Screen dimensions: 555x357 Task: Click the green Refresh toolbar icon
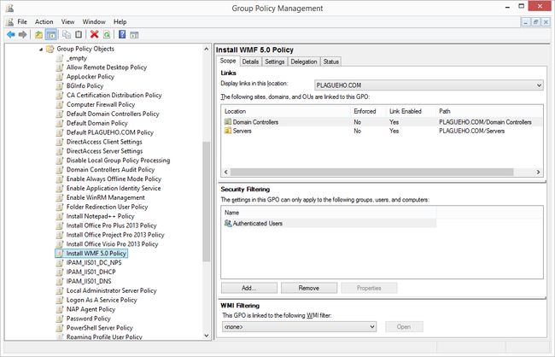coord(107,34)
